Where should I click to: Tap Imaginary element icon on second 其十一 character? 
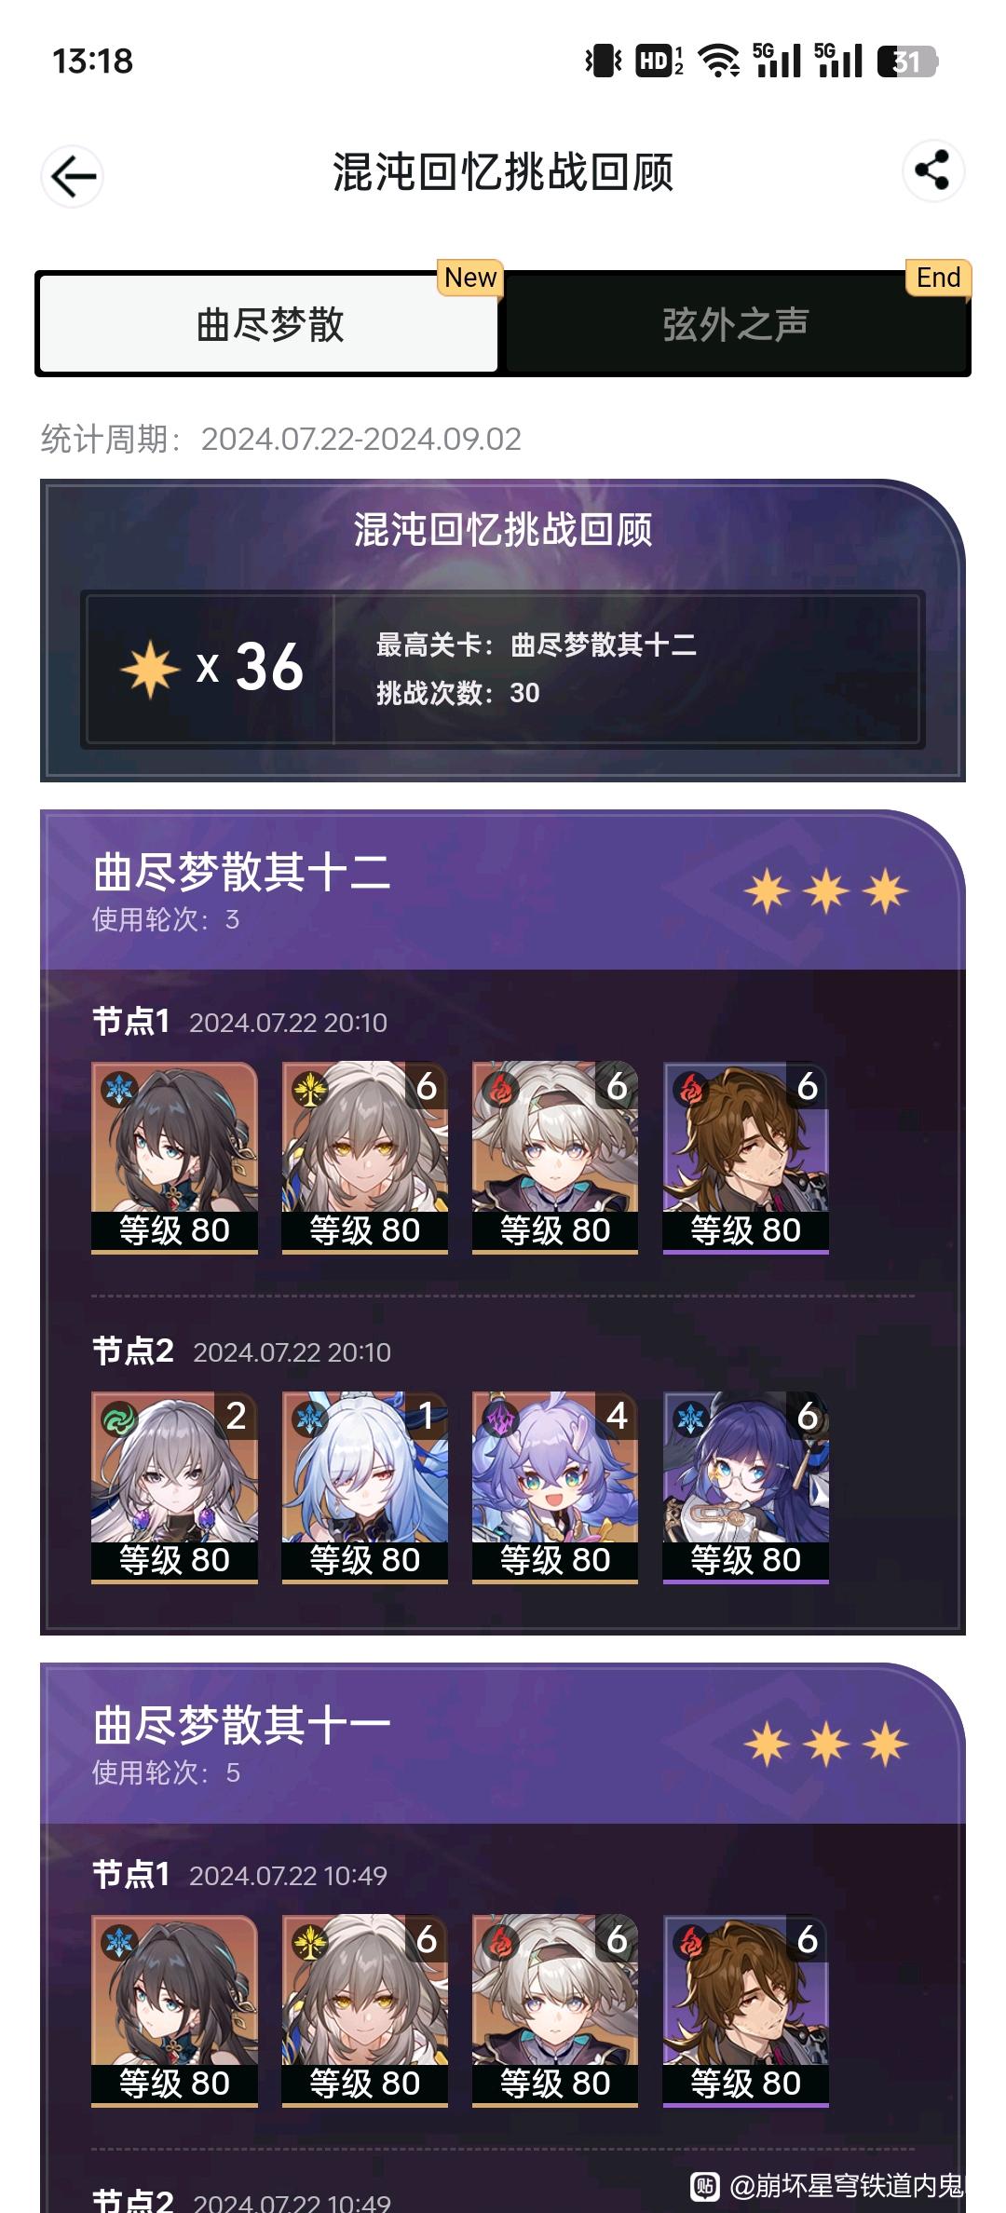311,1942
